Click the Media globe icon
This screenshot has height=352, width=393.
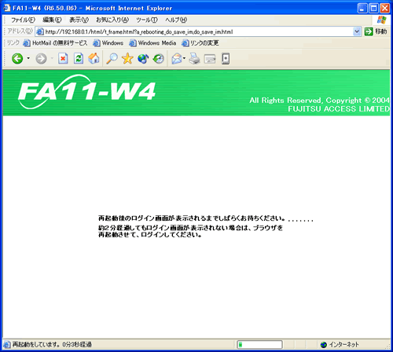143,59
